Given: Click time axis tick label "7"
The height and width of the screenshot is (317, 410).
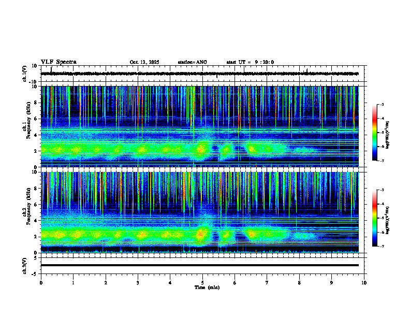Looking at the screenshot, I should [x=267, y=283].
